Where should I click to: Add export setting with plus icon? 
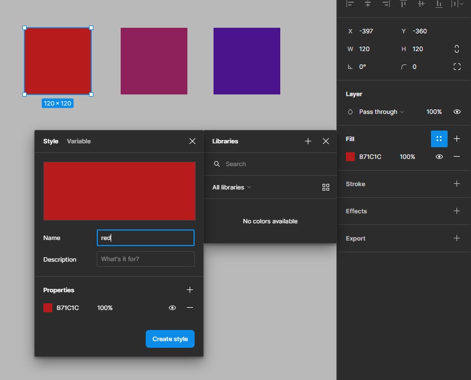(x=457, y=238)
